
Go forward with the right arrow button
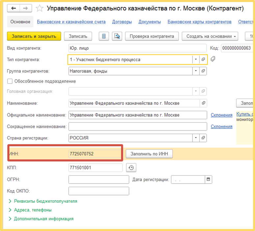[x=26, y=8]
